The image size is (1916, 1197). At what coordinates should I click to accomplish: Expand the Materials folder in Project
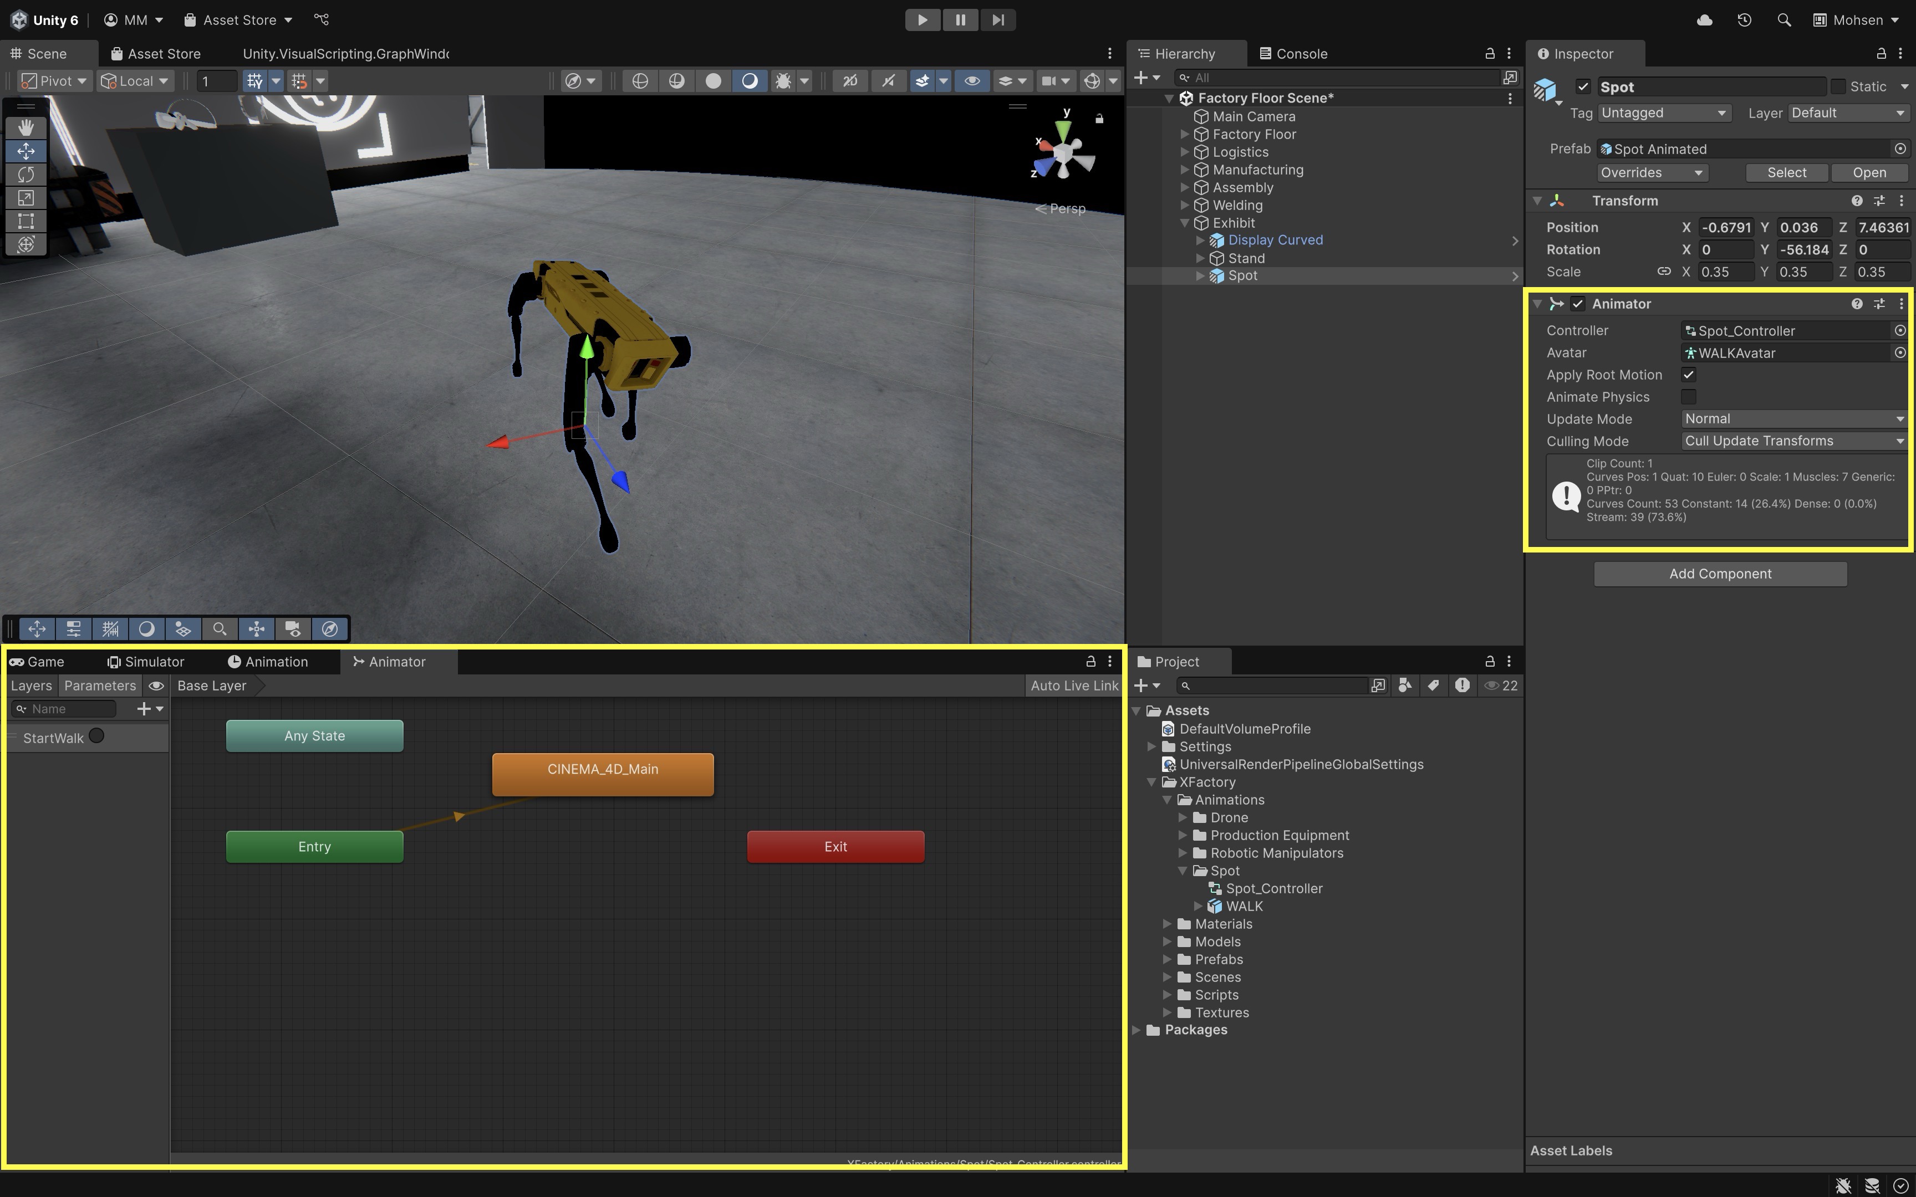1167,924
